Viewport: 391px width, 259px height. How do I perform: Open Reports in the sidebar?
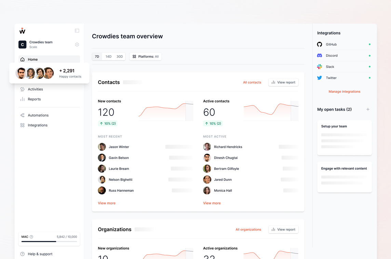(x=49, y=99)
